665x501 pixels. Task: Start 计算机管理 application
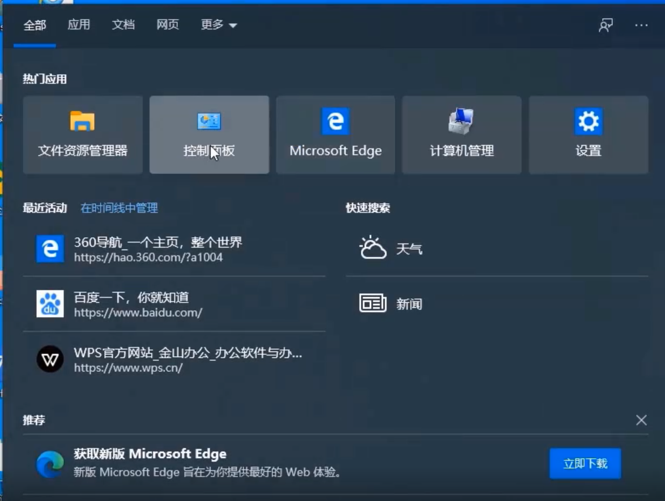tap(461, 135)
